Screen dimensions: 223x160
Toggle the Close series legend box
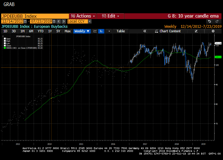[x=5, y=46]
